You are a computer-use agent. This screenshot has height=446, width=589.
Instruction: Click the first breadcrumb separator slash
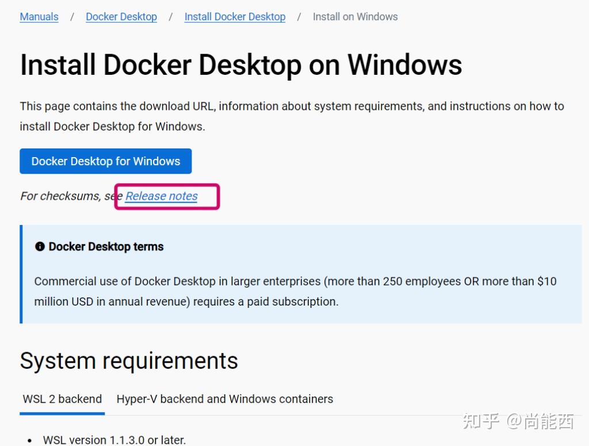coord(71,17)
